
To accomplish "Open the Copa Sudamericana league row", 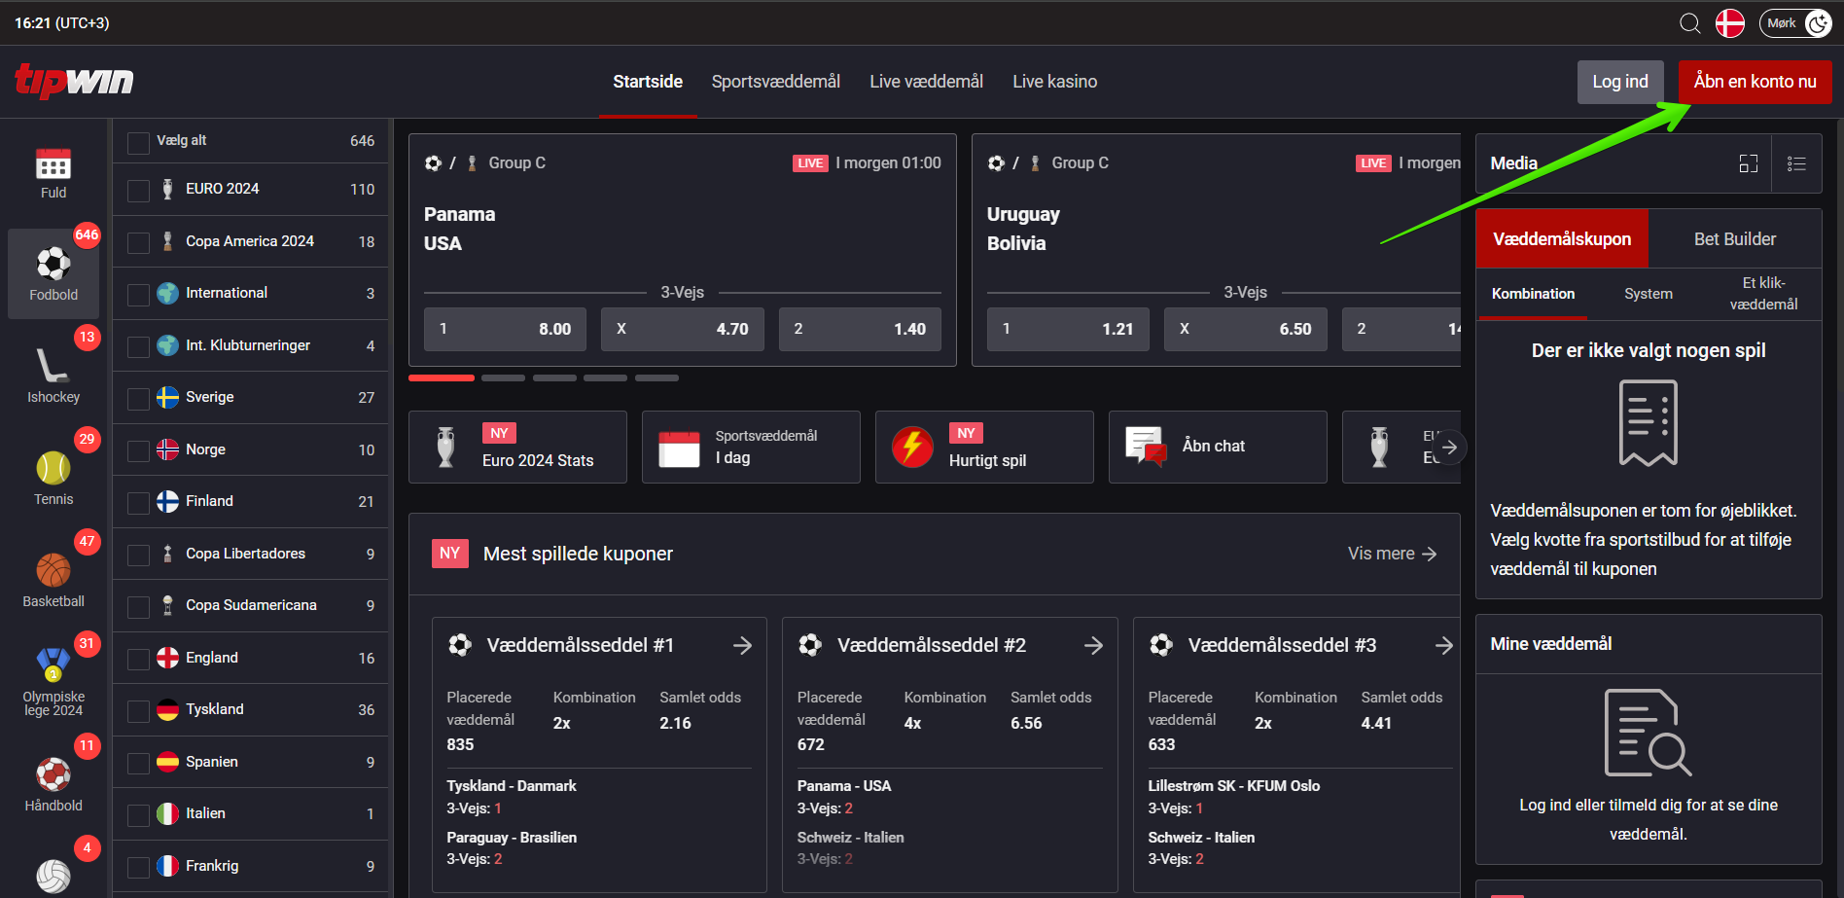I will pyautogui.click(x=251, y=606).
